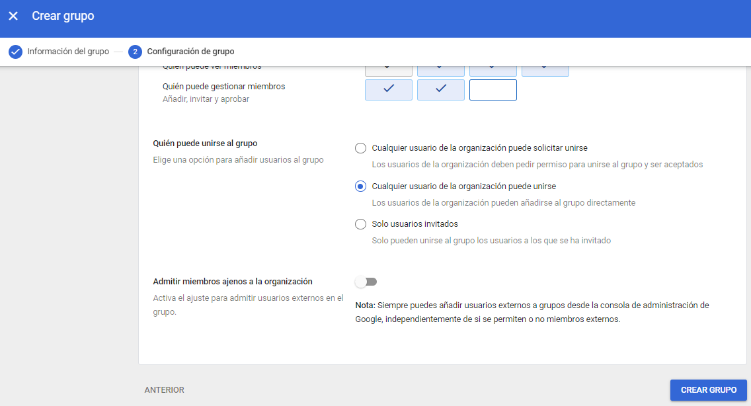Go to step Información del grupo
The width and height of the screenshot is (751, 406).
[68, 52]
